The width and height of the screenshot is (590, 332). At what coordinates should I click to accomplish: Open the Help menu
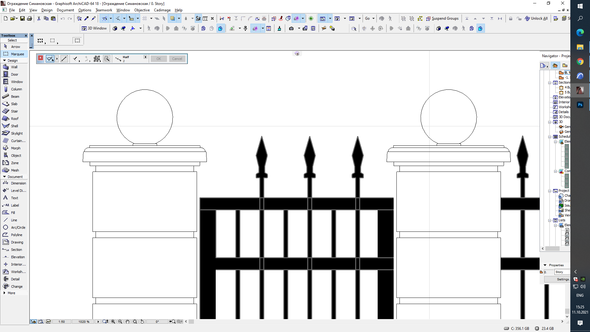tap(179, 10)
